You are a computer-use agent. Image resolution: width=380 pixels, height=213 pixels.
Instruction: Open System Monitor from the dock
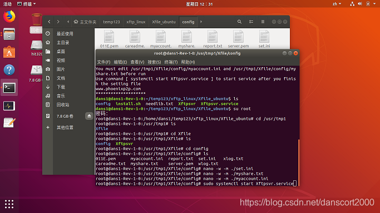tap(9, 106)
